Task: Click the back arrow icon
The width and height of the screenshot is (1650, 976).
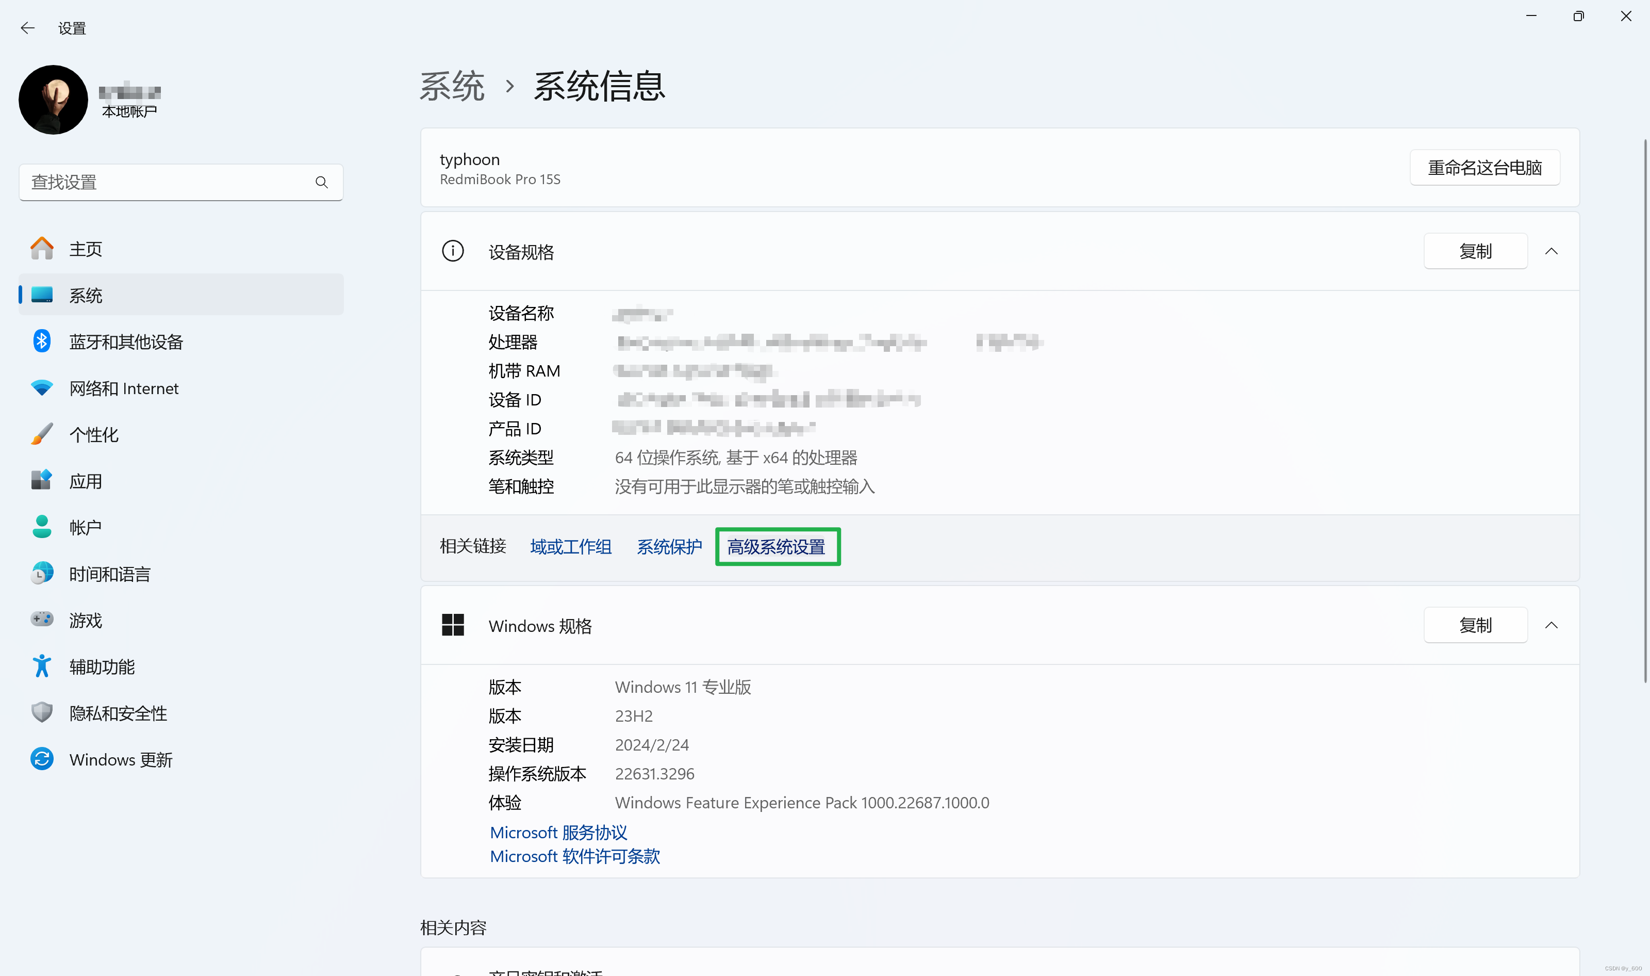Action: 28,28
